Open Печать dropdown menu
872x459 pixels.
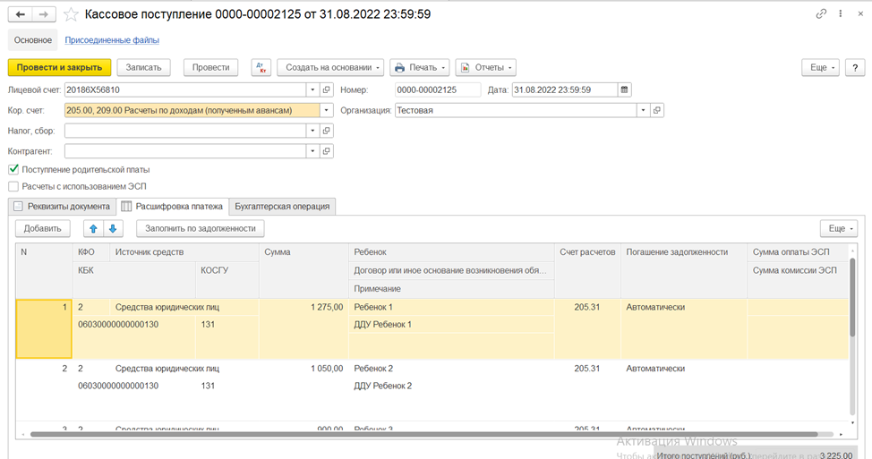point(419,67)
